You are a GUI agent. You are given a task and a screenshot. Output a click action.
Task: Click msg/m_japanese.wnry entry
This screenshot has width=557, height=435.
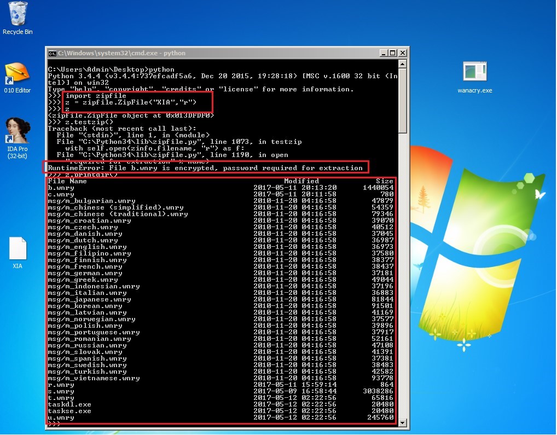(x=90, y=299)
